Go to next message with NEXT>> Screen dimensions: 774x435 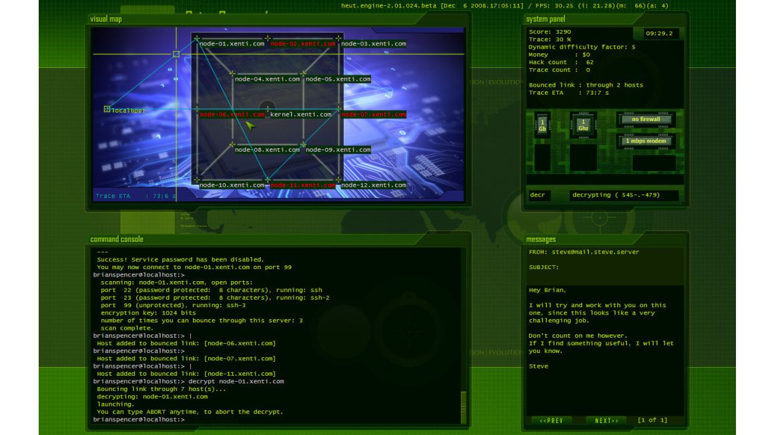607,421
